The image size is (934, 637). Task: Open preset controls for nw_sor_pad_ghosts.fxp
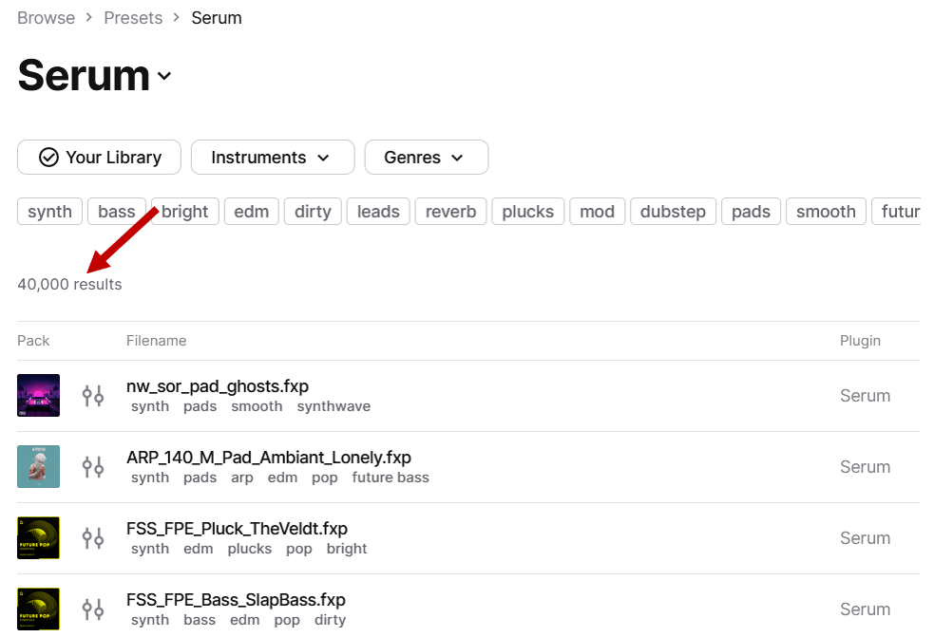[x=92, y=395]
